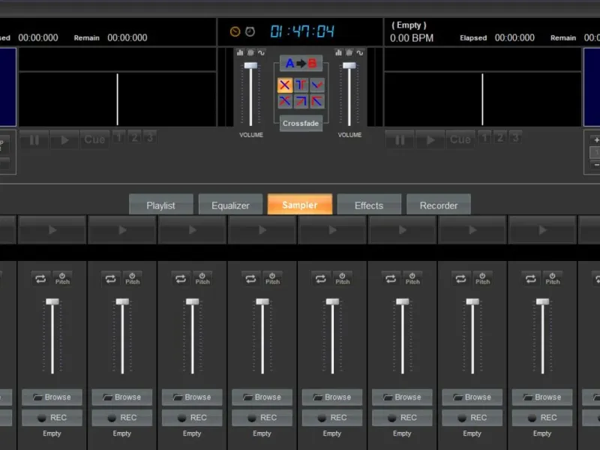Toggle loop on third fully visible sampler slot
This screenshot has width=600, height=450.
[x=181, y=278]
